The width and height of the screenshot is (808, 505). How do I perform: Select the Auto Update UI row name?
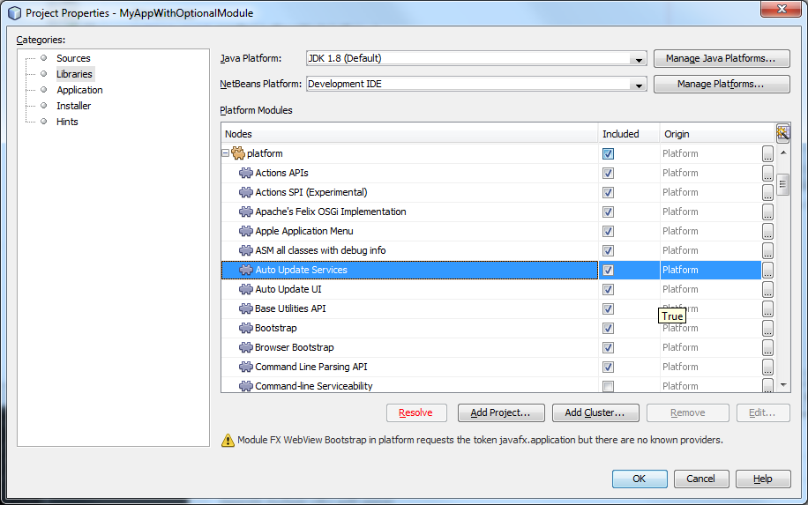coord(288,289)
